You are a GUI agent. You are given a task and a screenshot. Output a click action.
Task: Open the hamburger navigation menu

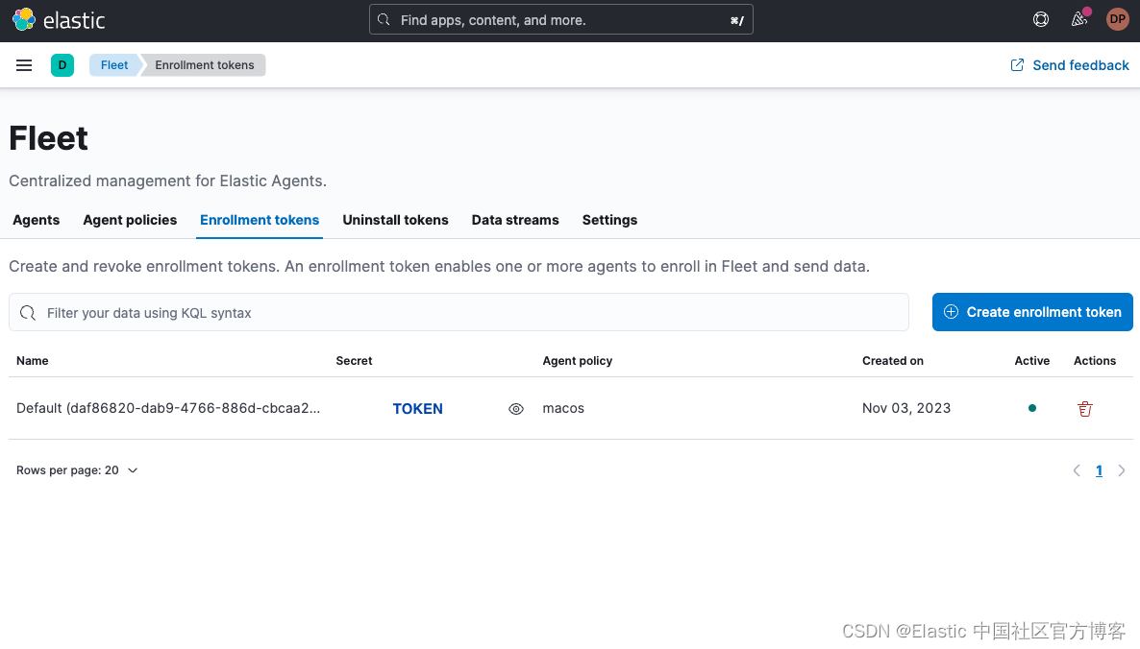[24, 65]
